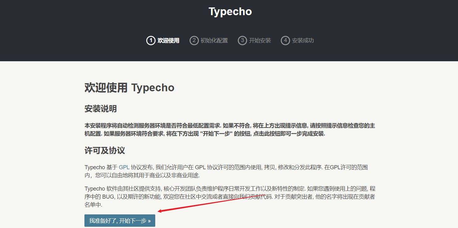Click the '安装说明' heading
Viewport: 458px width, 228px height.
pyautogui.click(x=101, y=109)
